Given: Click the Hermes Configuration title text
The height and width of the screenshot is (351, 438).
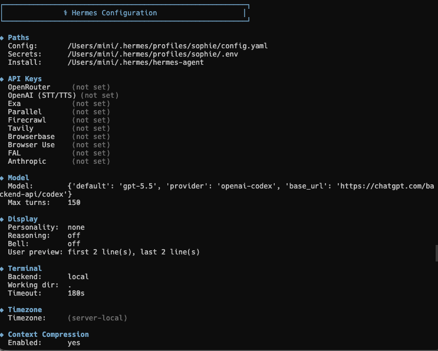Looking at the screenshot, I should pos(114,13).
